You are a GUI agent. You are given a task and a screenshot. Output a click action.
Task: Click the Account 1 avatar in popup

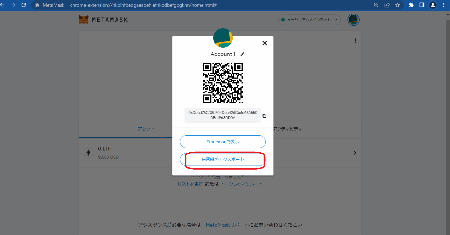point(223,38)
